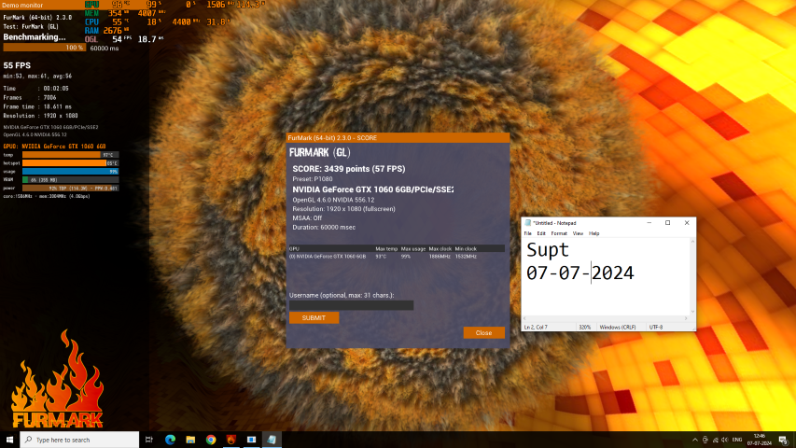Image resolution: width=796 pixels, height=448 pixels.
Task: Click the Meet Now tray icon
Action: pyautogui.click(x=705, y=440)
